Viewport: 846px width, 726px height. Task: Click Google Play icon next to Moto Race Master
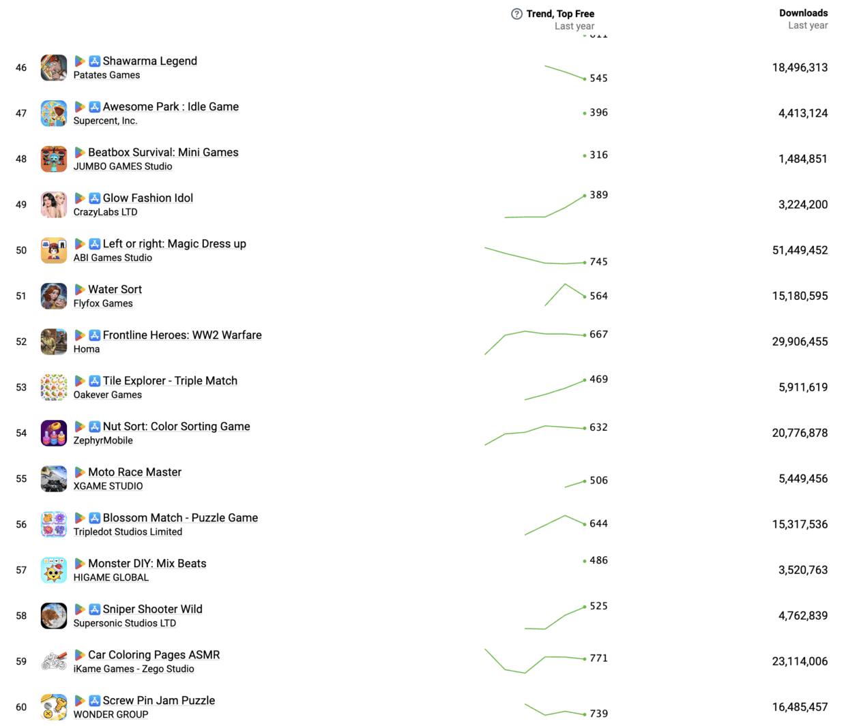[80, 472]
